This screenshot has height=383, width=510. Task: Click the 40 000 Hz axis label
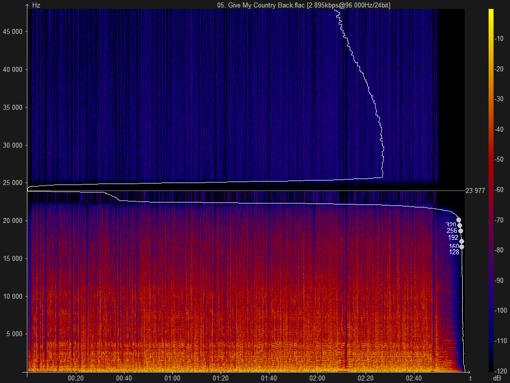coord(12,69)
